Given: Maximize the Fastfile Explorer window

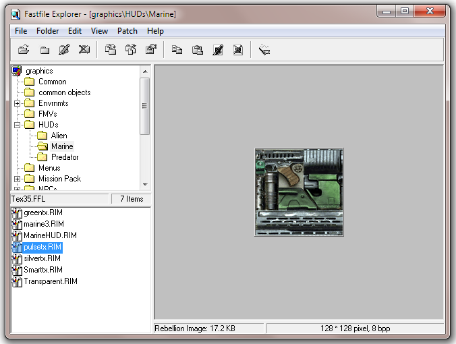Looking at the screenshot, I should click(x=405, y=11).
